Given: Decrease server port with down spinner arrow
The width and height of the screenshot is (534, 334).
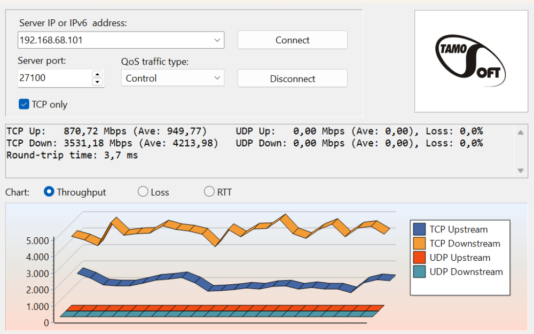Looking at the screenshot, I should 97,82.
